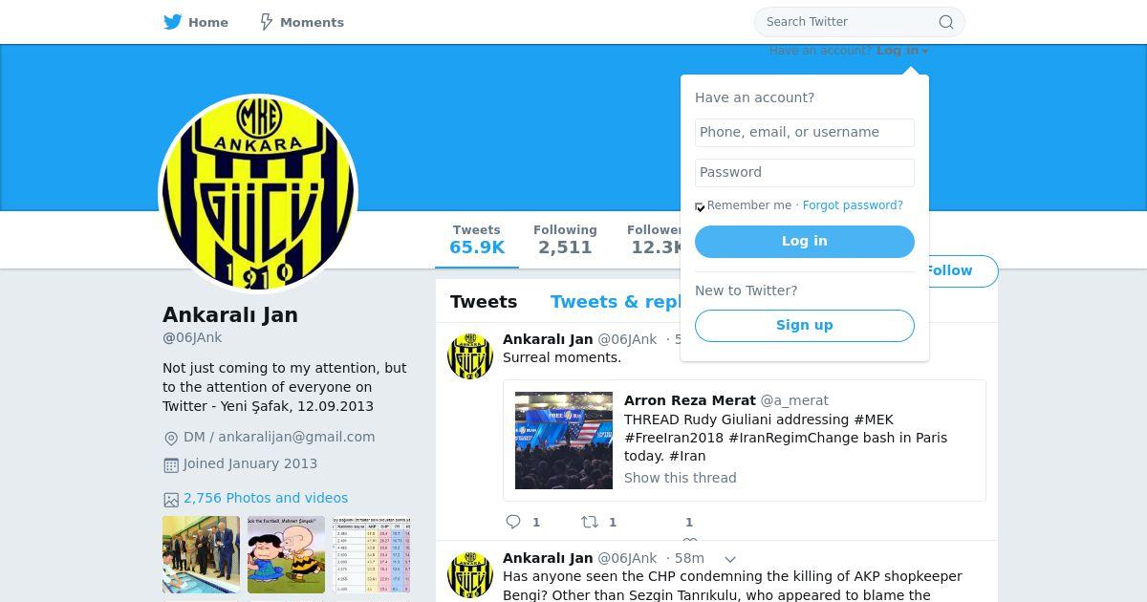
Task: Select the Following 2,511 tab
Action: [x=565, y=240]
